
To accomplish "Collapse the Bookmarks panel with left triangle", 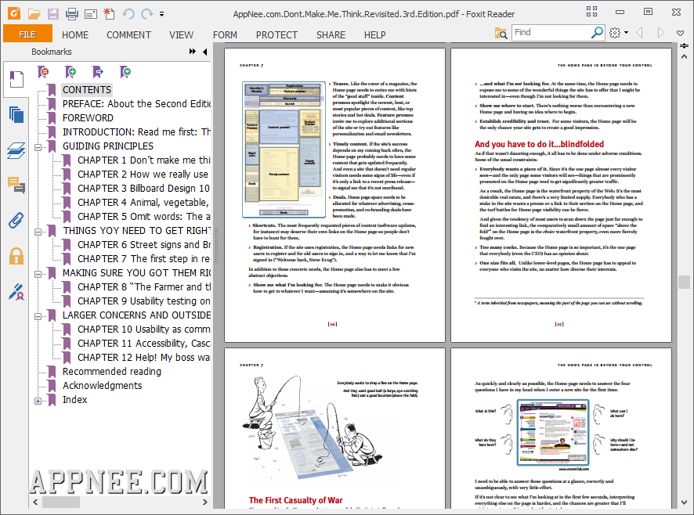I will (x=205, y=52).
